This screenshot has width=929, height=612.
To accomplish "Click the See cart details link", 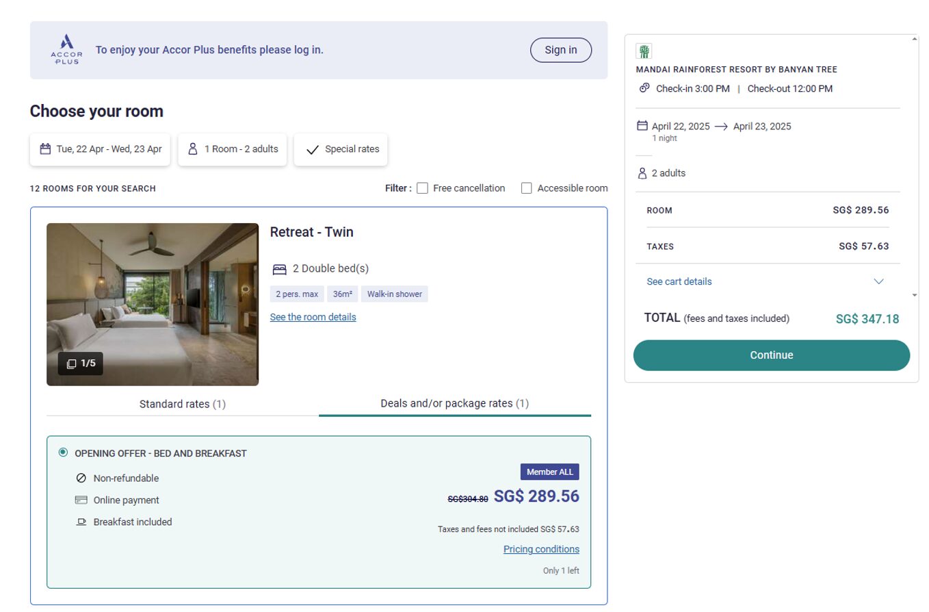I will (x=679, y=281).
